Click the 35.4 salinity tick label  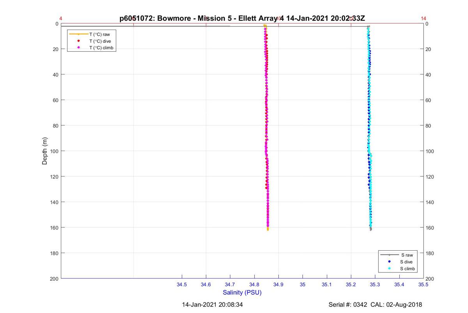point(399,285)
